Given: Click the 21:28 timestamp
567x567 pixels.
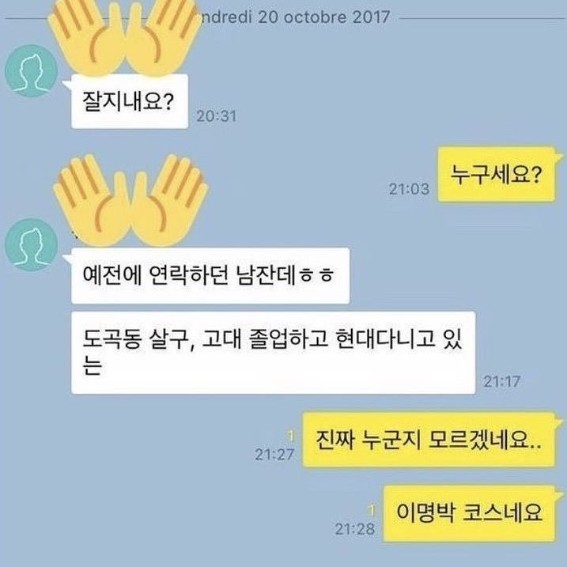Looking at the screenshot, I should (355, 529).
